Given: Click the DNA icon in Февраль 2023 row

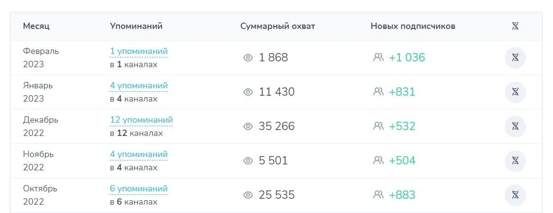Looking at the screenshot, I should coord(515,58).
